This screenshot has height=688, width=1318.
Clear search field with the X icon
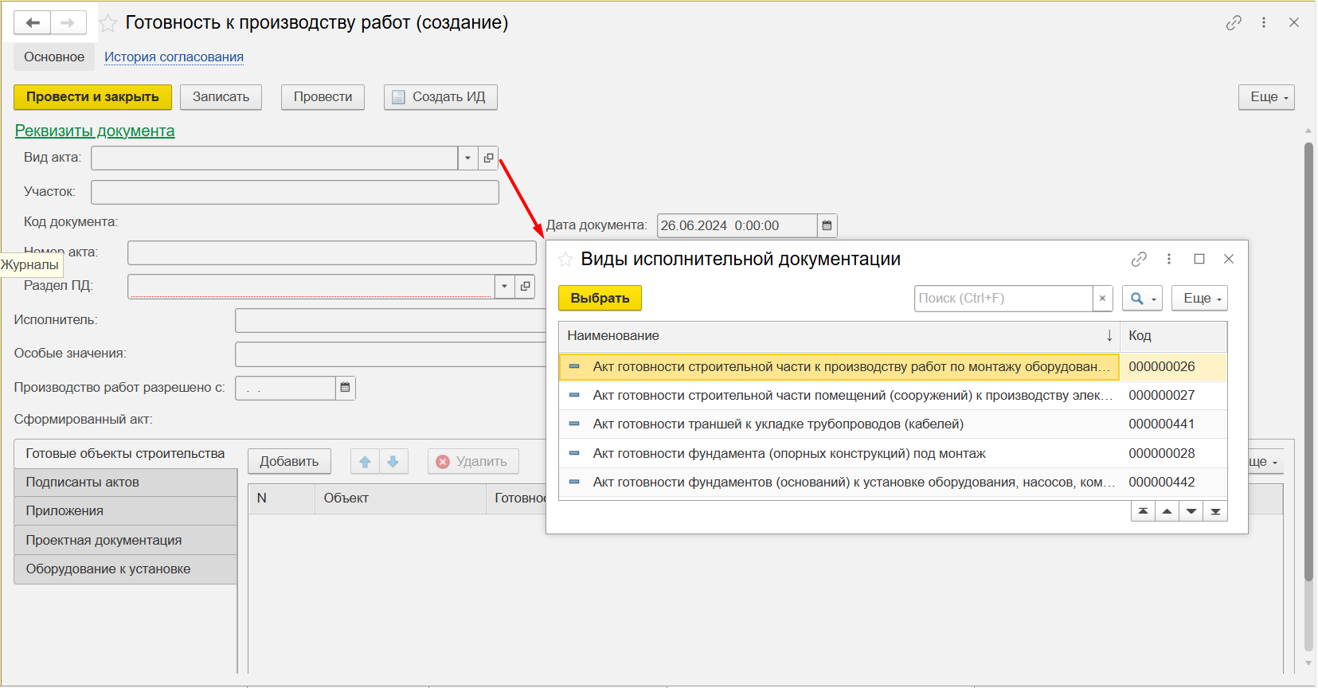point(1102,299)
